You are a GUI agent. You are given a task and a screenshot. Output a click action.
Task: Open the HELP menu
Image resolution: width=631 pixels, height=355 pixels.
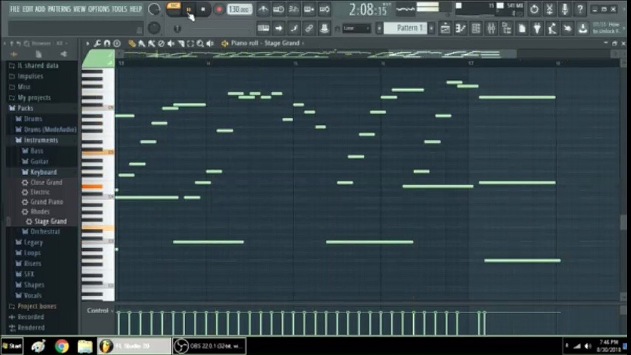tap(135, 9)
